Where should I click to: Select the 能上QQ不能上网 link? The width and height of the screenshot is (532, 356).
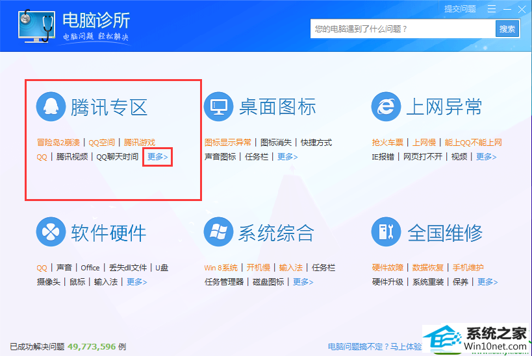[473, 143]
